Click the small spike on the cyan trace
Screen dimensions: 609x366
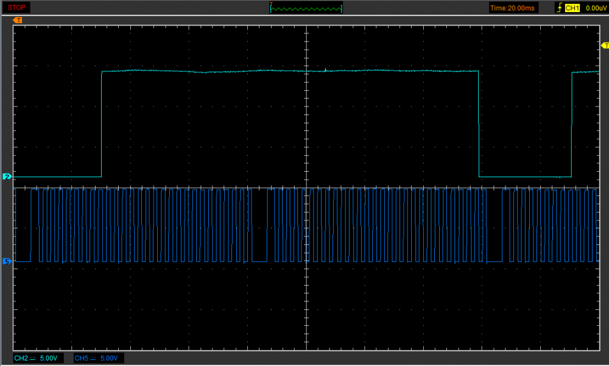pyautogui.click(x=325, y=69)
